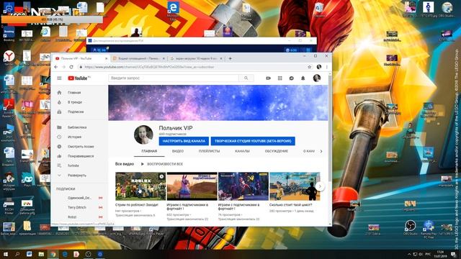Open video title Сколько стоит твой шмот?
This screenshot has width=461, height=259.
[x=291, y=205]
